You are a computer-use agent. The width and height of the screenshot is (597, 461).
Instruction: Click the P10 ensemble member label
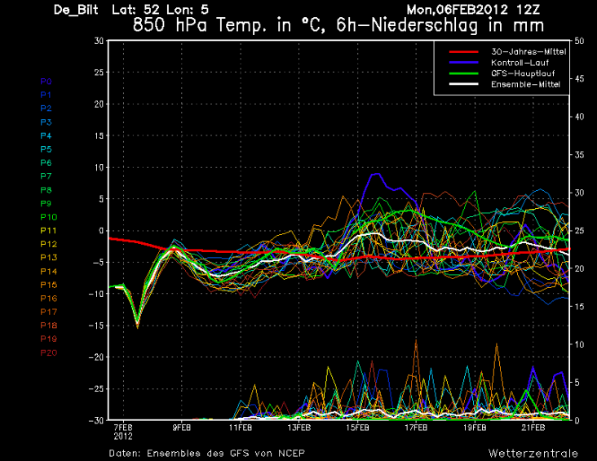[x=49, y=217]
